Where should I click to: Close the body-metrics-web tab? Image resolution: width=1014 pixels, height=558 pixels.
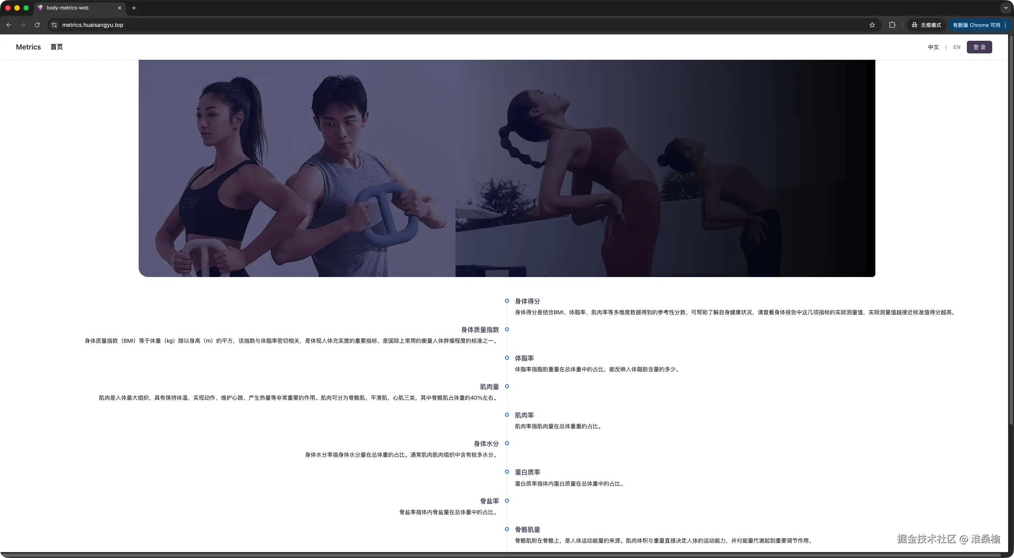tap(120, 8)
